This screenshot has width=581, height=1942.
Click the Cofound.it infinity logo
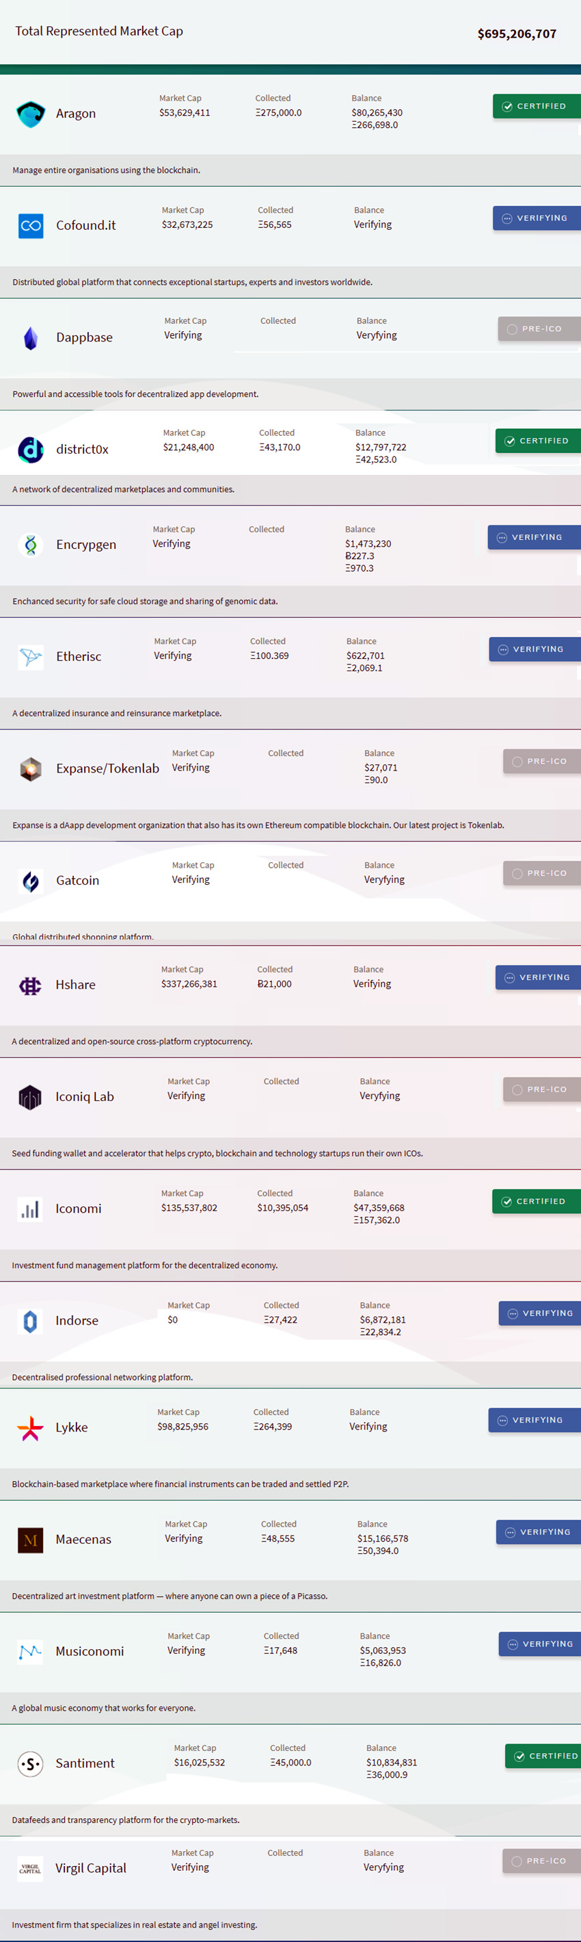click(31, 225)
